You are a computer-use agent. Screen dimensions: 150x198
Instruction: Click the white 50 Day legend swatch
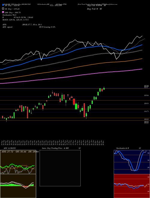(x=3, y=8)
